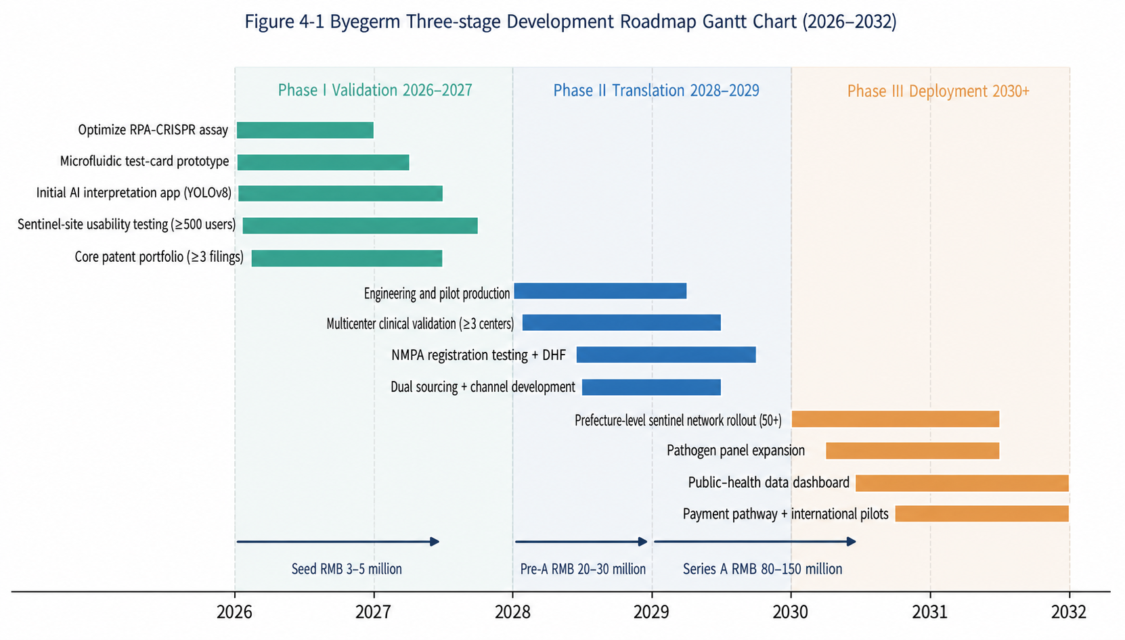The width and height of the screenshot is (1125, 640).
Task: Click the 'Series A RMB 80–150 million' label
Action: tap(763, 569)
